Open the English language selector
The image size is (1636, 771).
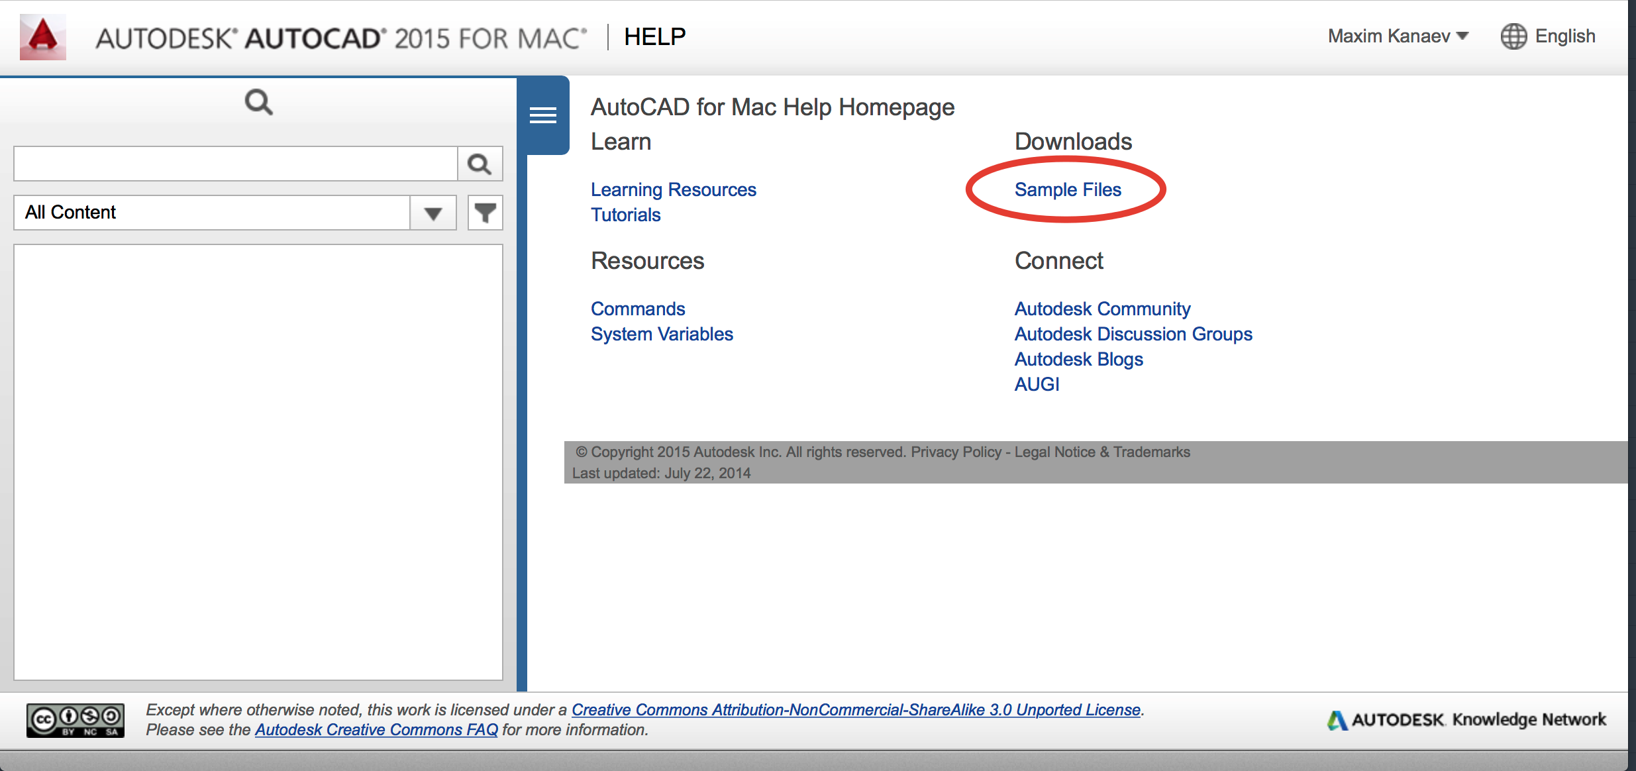tap(1564, 36)
